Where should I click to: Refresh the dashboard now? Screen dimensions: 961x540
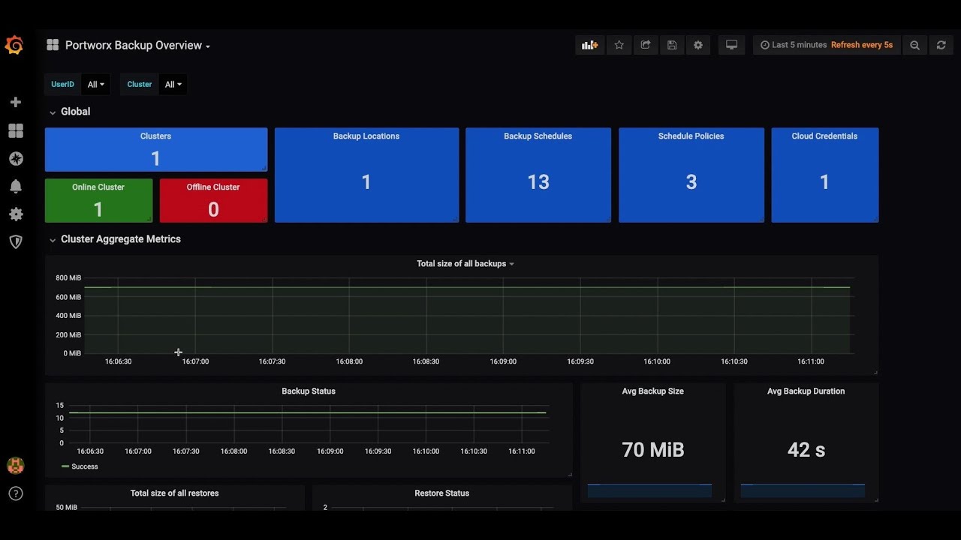click(941, 45)
